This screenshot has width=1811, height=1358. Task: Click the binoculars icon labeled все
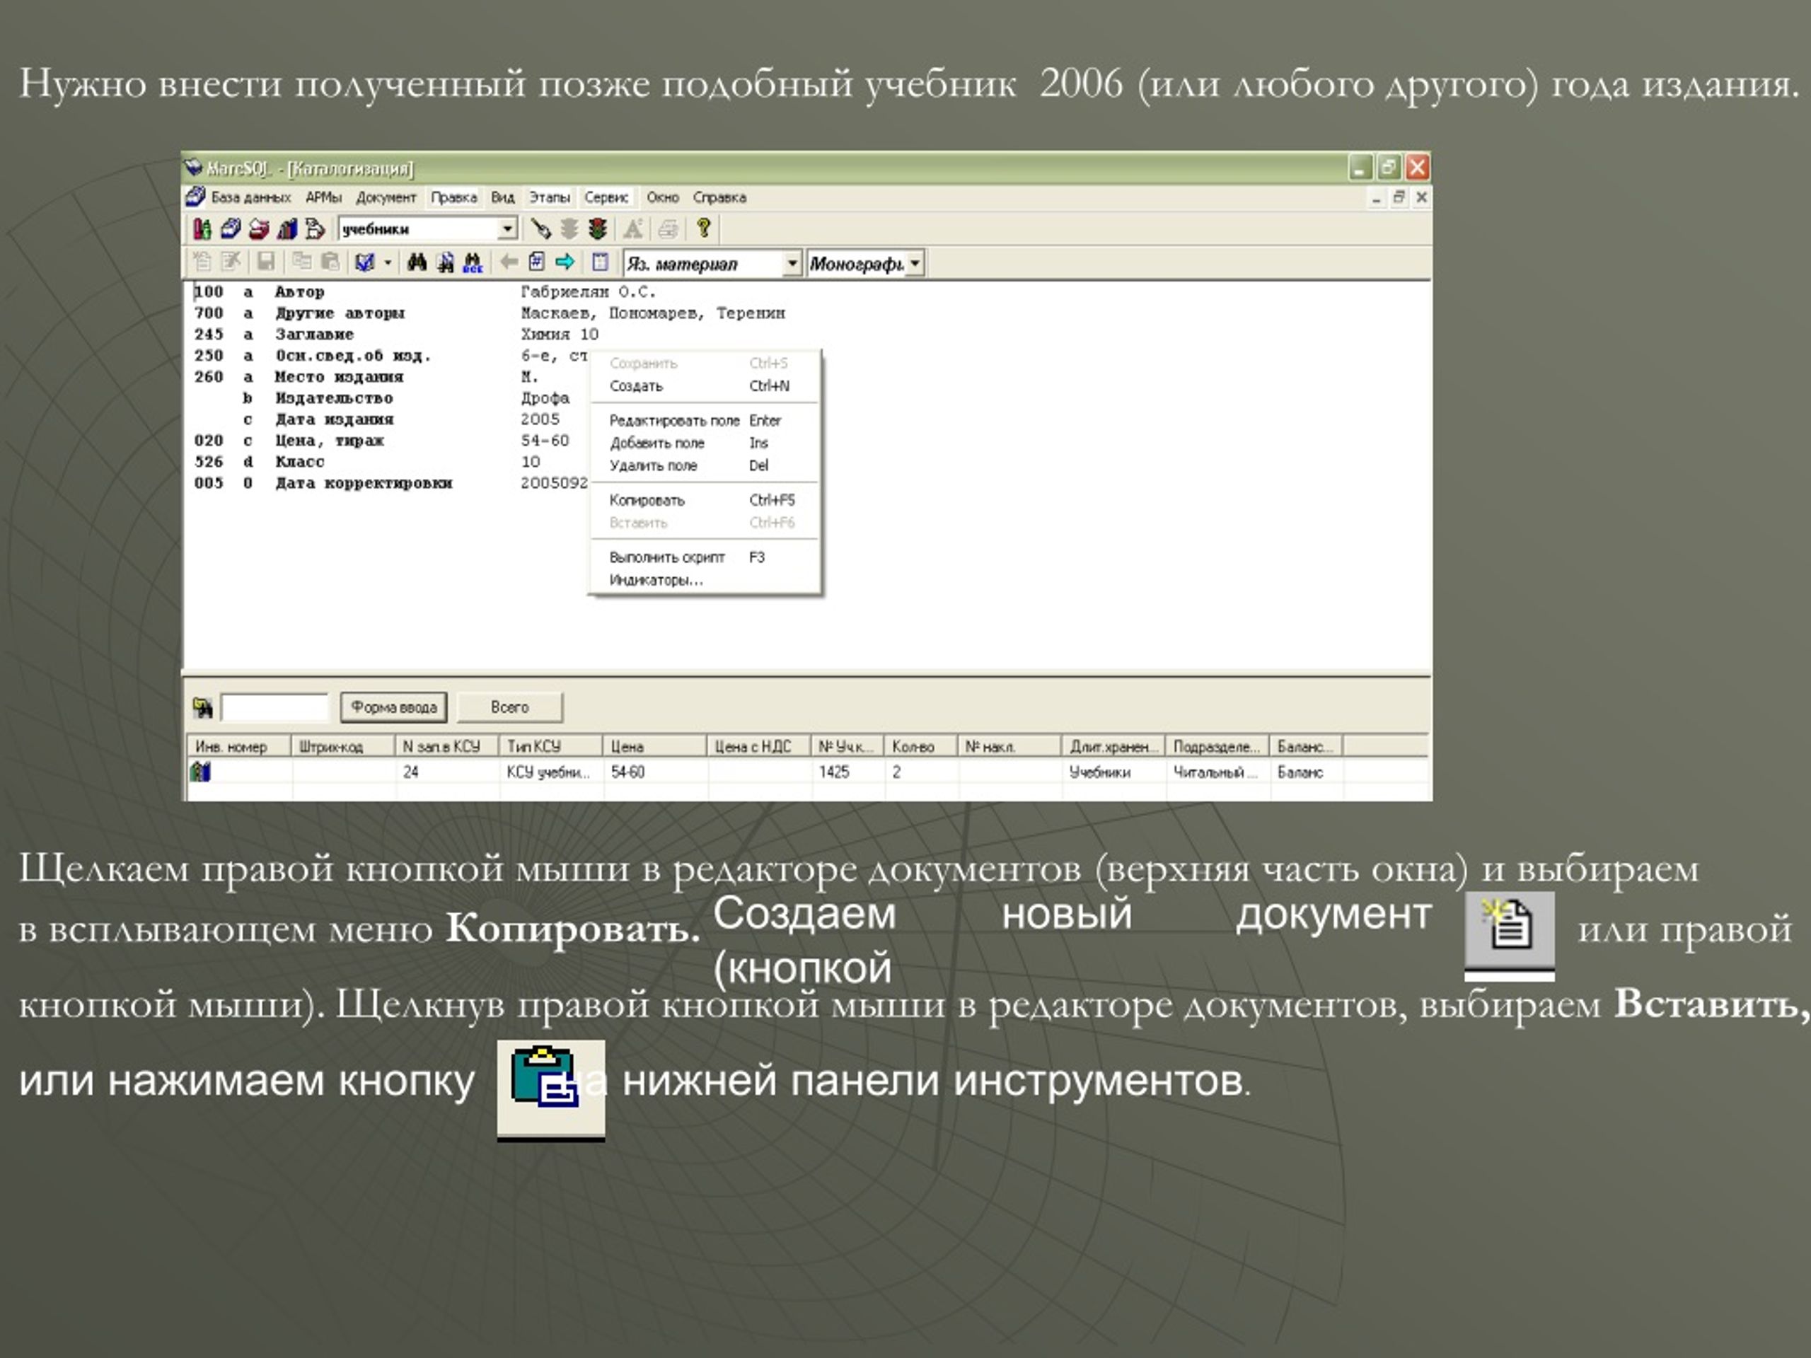point(473,263)
